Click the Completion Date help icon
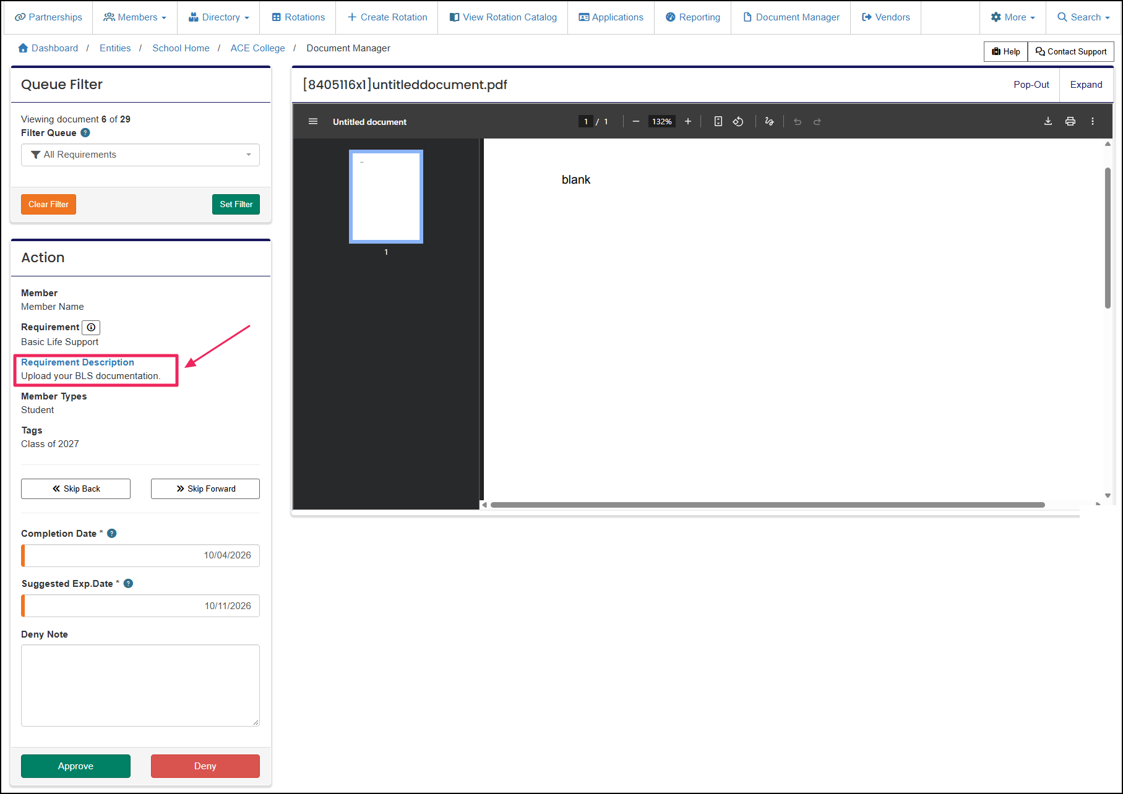Image resolution: width=1123 pixels, height=794 pixels. pyautogui.click(x=112, y=533)
